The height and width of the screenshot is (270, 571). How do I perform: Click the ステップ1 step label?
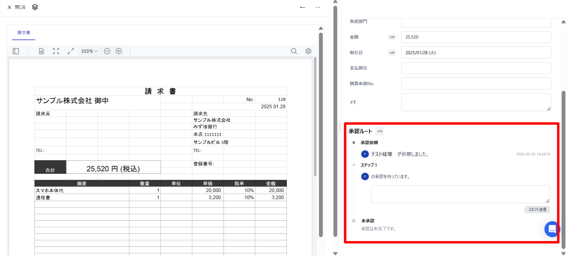(x=369, y=165)
